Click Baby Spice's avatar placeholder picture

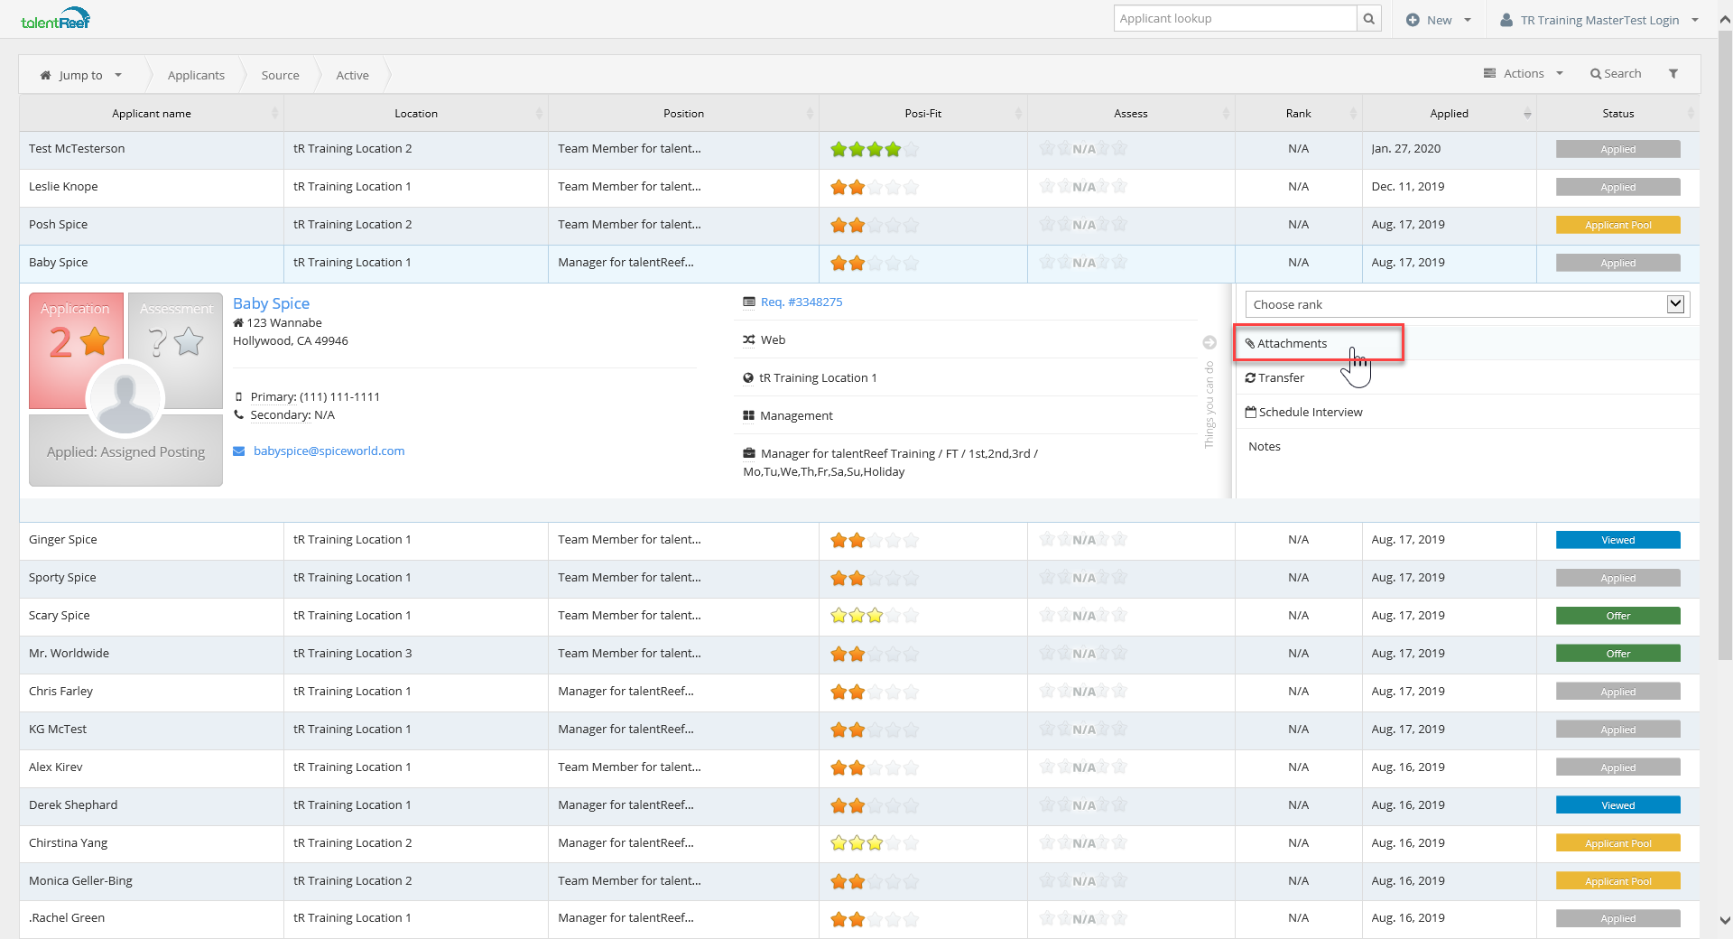tap(125, 398)
